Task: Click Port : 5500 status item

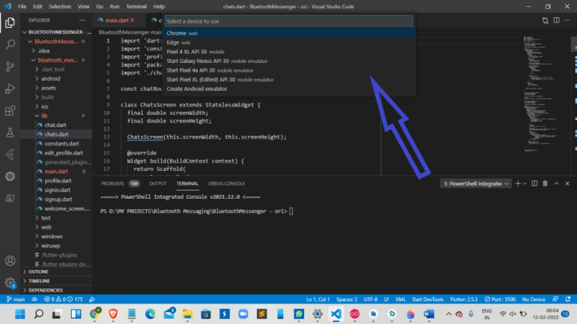Action: [500, 299]
